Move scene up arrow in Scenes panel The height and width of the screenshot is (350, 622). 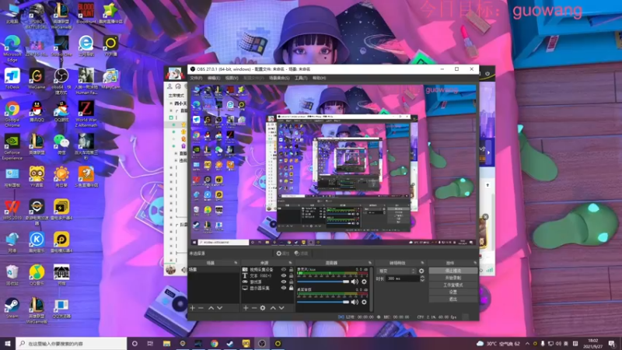pyautogui.click(x=211, y=308)
